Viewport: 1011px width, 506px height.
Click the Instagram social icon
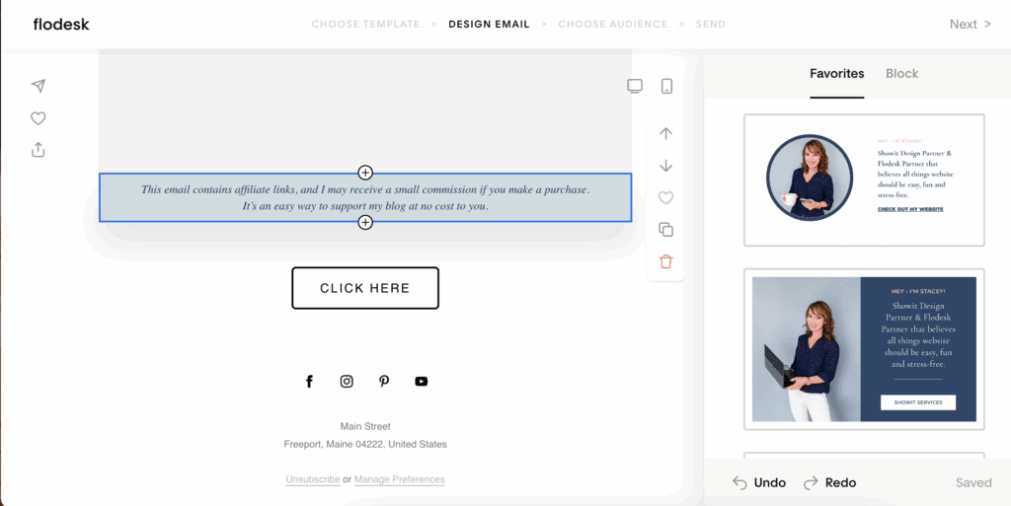point(347,382)
